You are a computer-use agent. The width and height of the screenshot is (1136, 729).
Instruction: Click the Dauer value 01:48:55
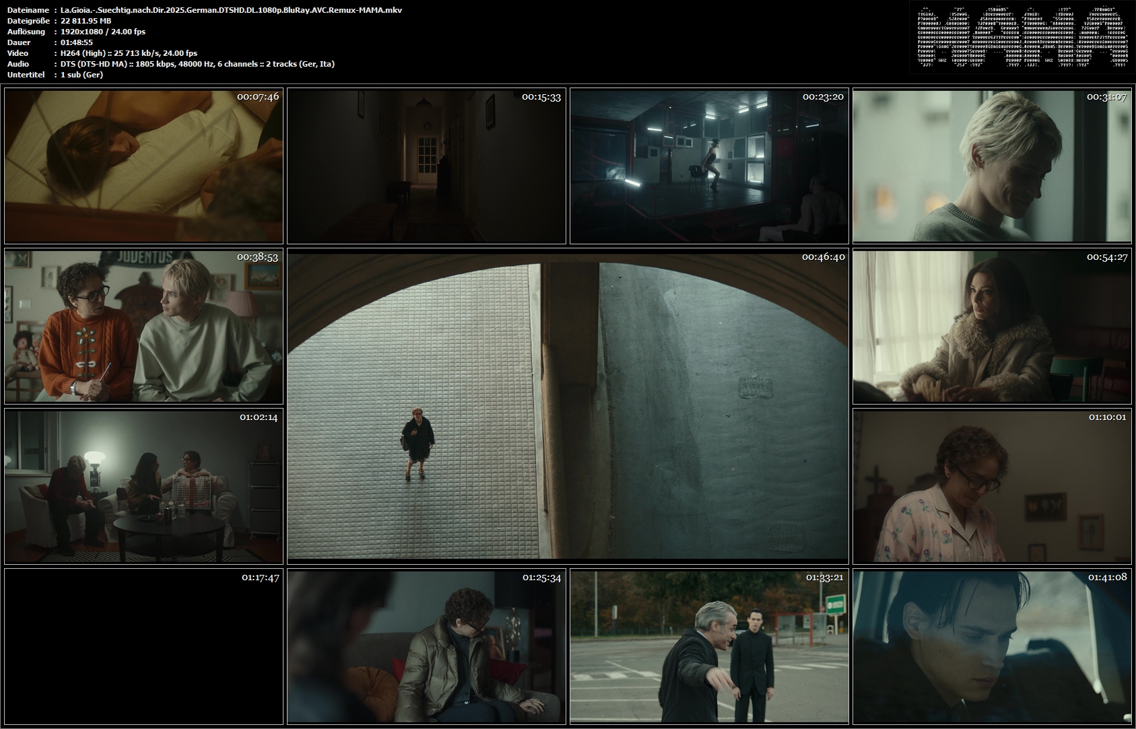[x=77, y=42]
